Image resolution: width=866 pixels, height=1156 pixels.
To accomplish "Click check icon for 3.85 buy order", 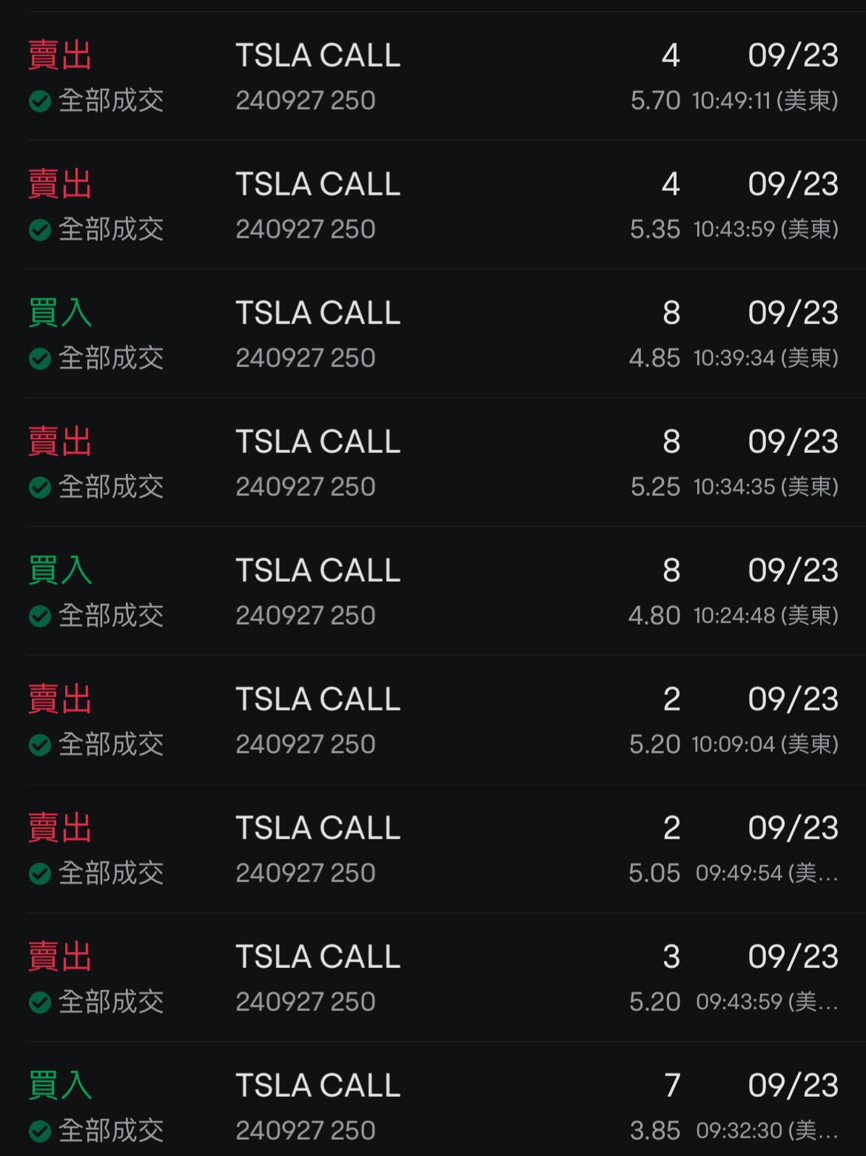I will [x=40, y=1132].
